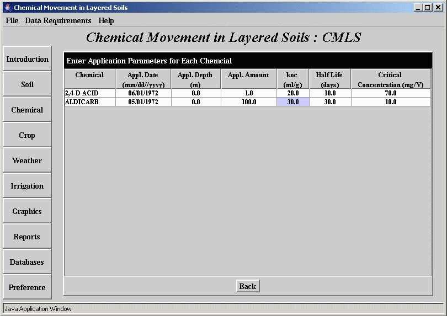Click the Chemical column header
This screenshot has width=447, height=316.
[90, 79]
